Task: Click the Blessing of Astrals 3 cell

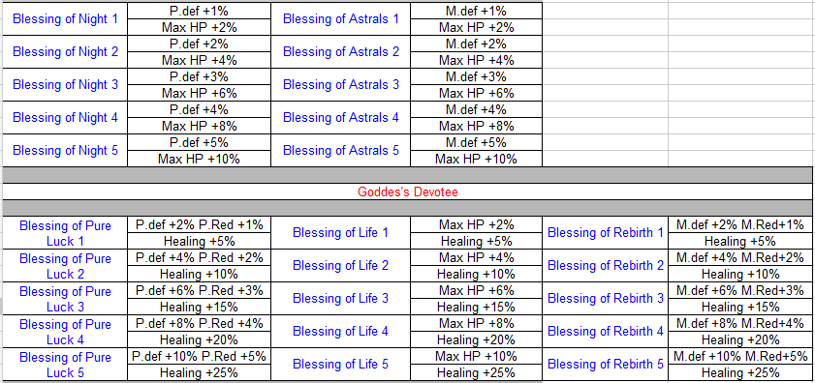Action: [340, 84]
